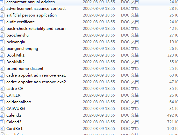Select the biangenshenqing document

coord(22,49)
